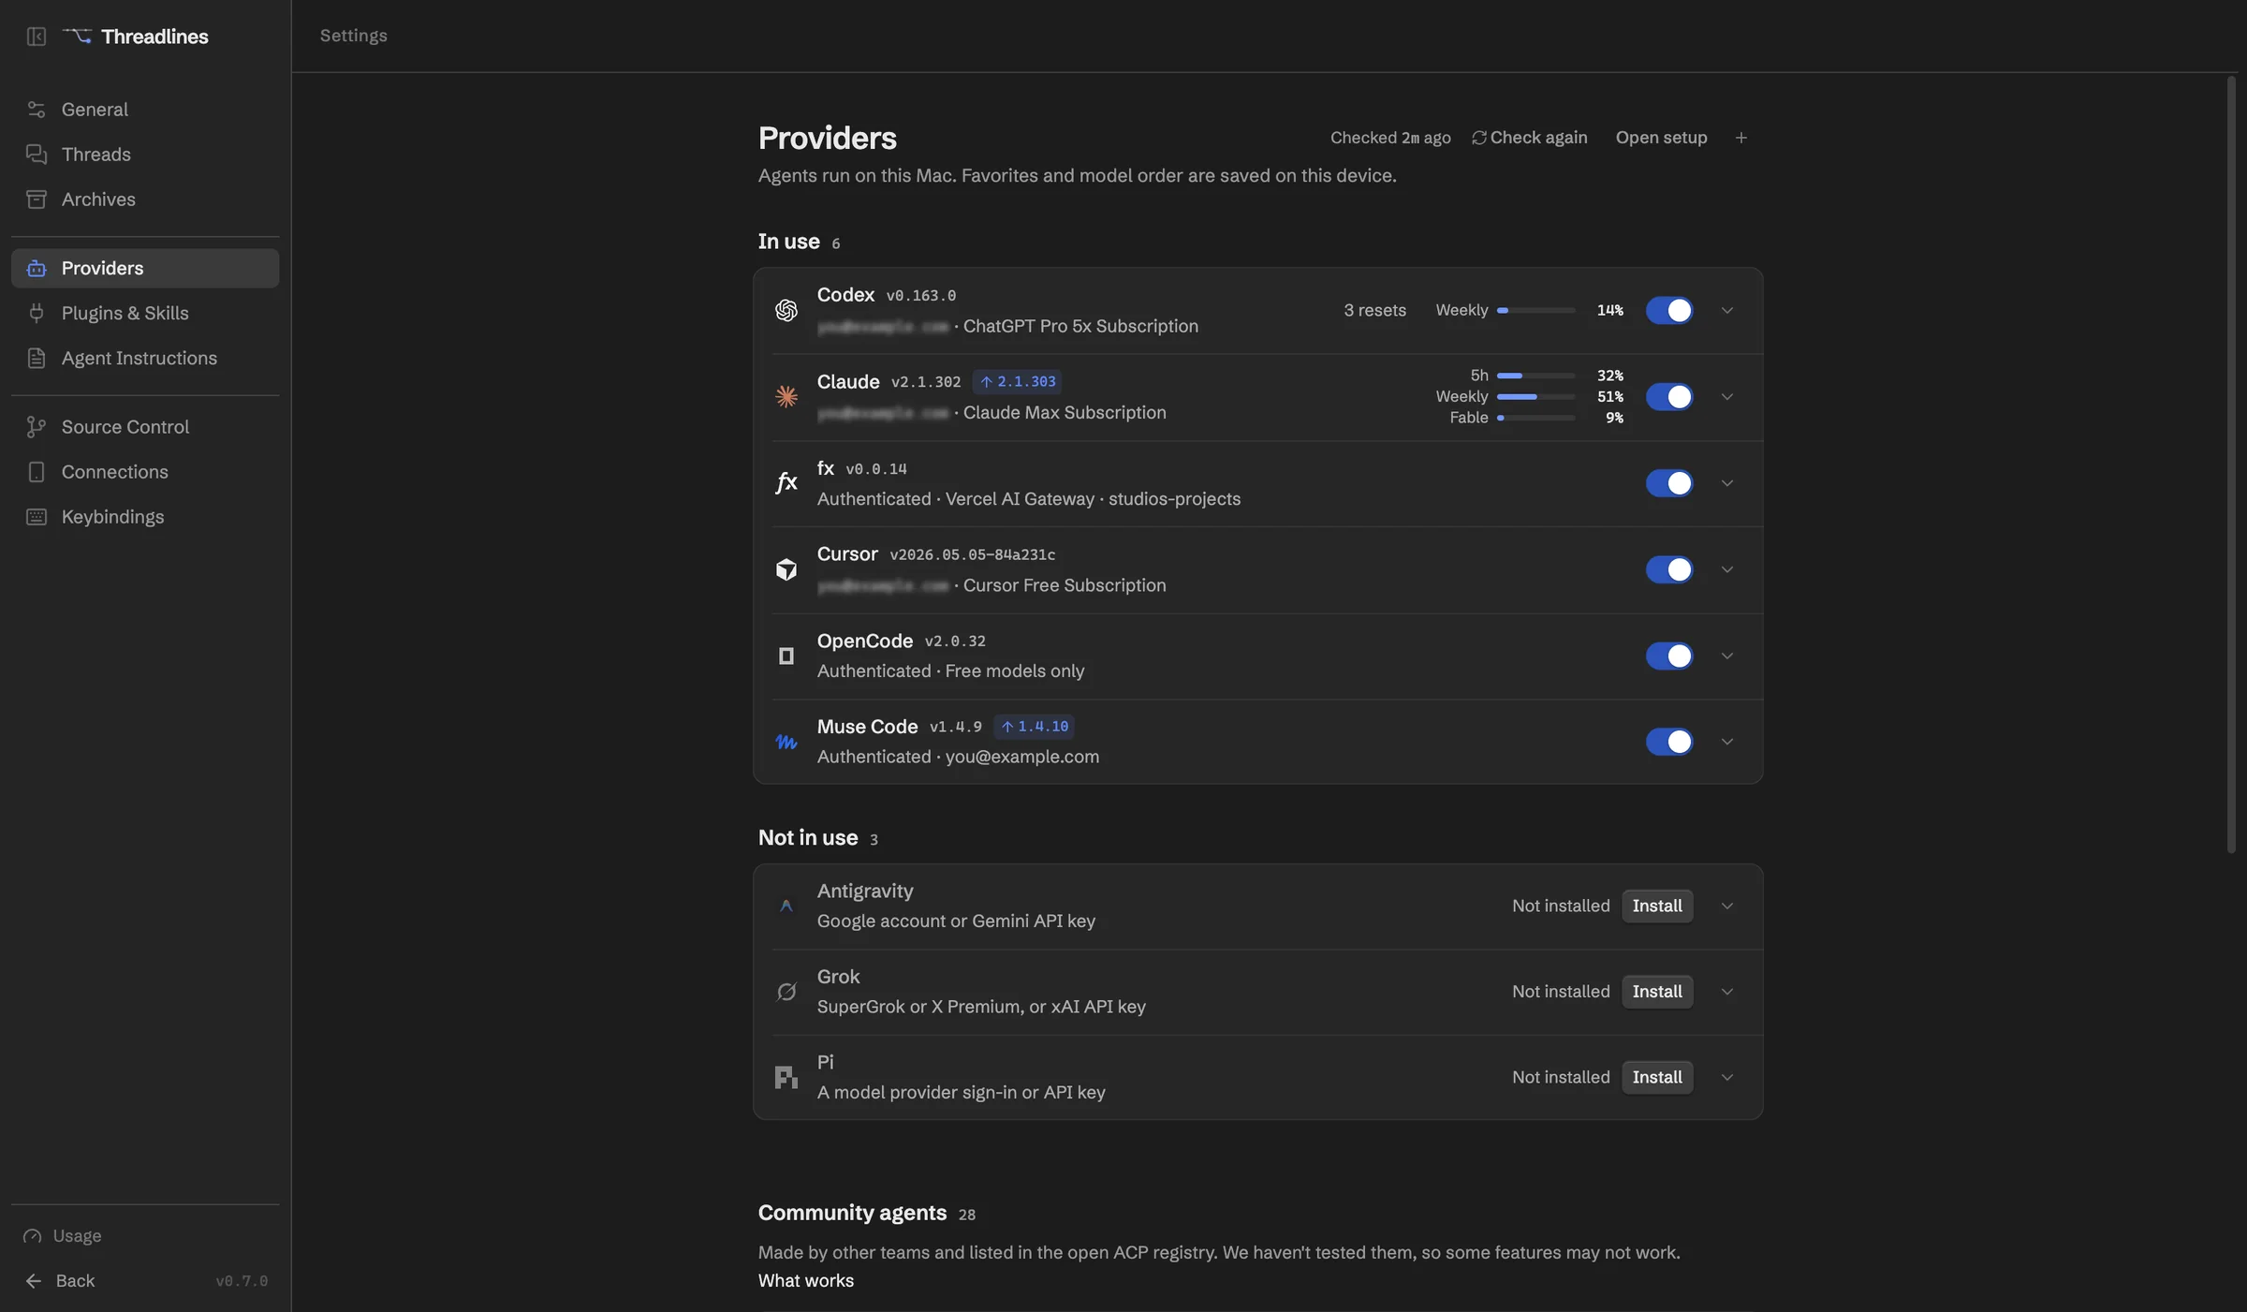Click the Threadlines logo icon
The height and width of the screenshot is (1312, 2247).
(77, 36)
